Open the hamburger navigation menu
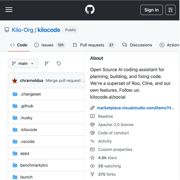Viewport: 180px width, 180px height. coord(9,10)
